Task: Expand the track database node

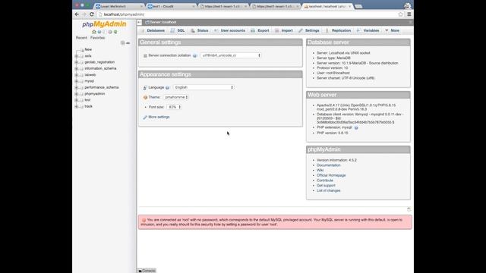Action: click(77, 106)
